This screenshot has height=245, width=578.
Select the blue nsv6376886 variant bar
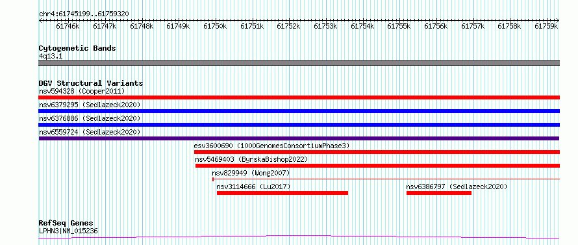click(x=299, y=125)
